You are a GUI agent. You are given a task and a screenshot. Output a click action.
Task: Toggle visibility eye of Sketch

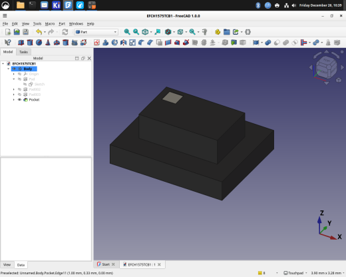tap(25, 84)
